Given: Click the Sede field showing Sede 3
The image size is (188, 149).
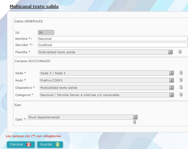Looking at the screenshot, I should [107, 73].
